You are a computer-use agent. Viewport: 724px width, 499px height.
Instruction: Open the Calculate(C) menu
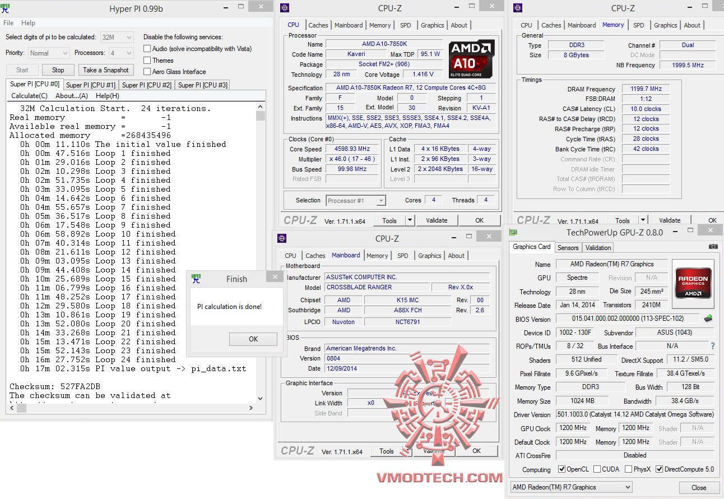tap(29, 96)
